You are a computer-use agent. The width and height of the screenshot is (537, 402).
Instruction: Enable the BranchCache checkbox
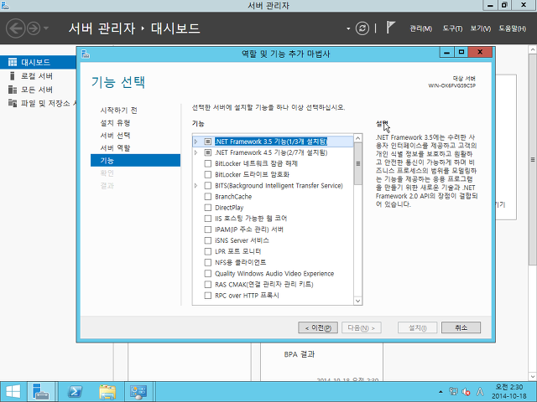(x=207, y=197)
